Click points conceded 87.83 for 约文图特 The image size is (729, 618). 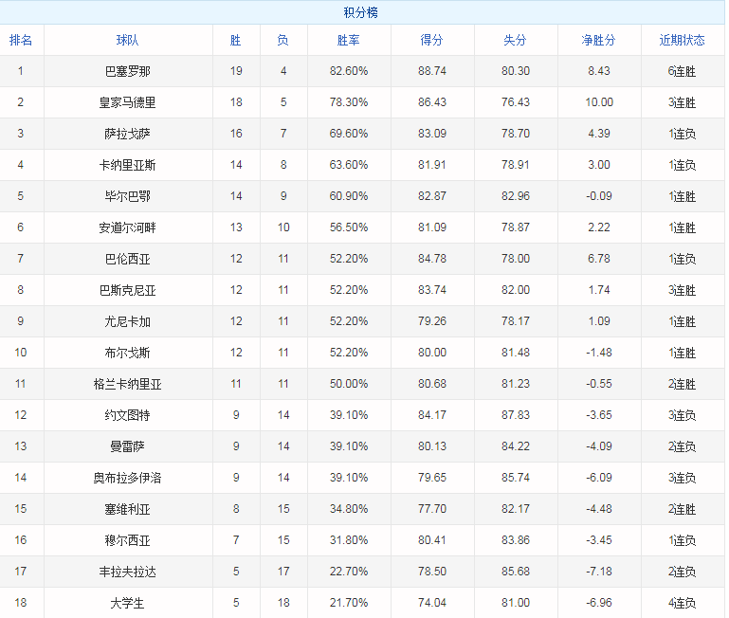coord(515,415)
